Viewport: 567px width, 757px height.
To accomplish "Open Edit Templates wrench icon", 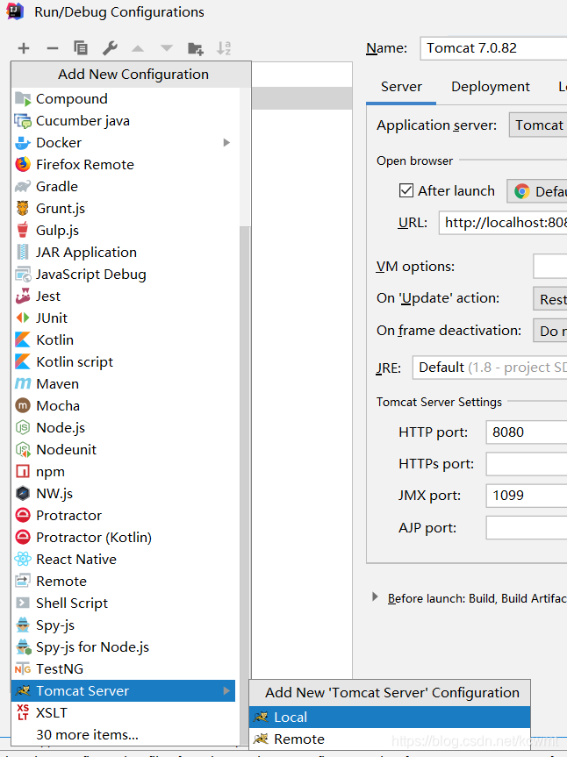I will tap(110, 47).
